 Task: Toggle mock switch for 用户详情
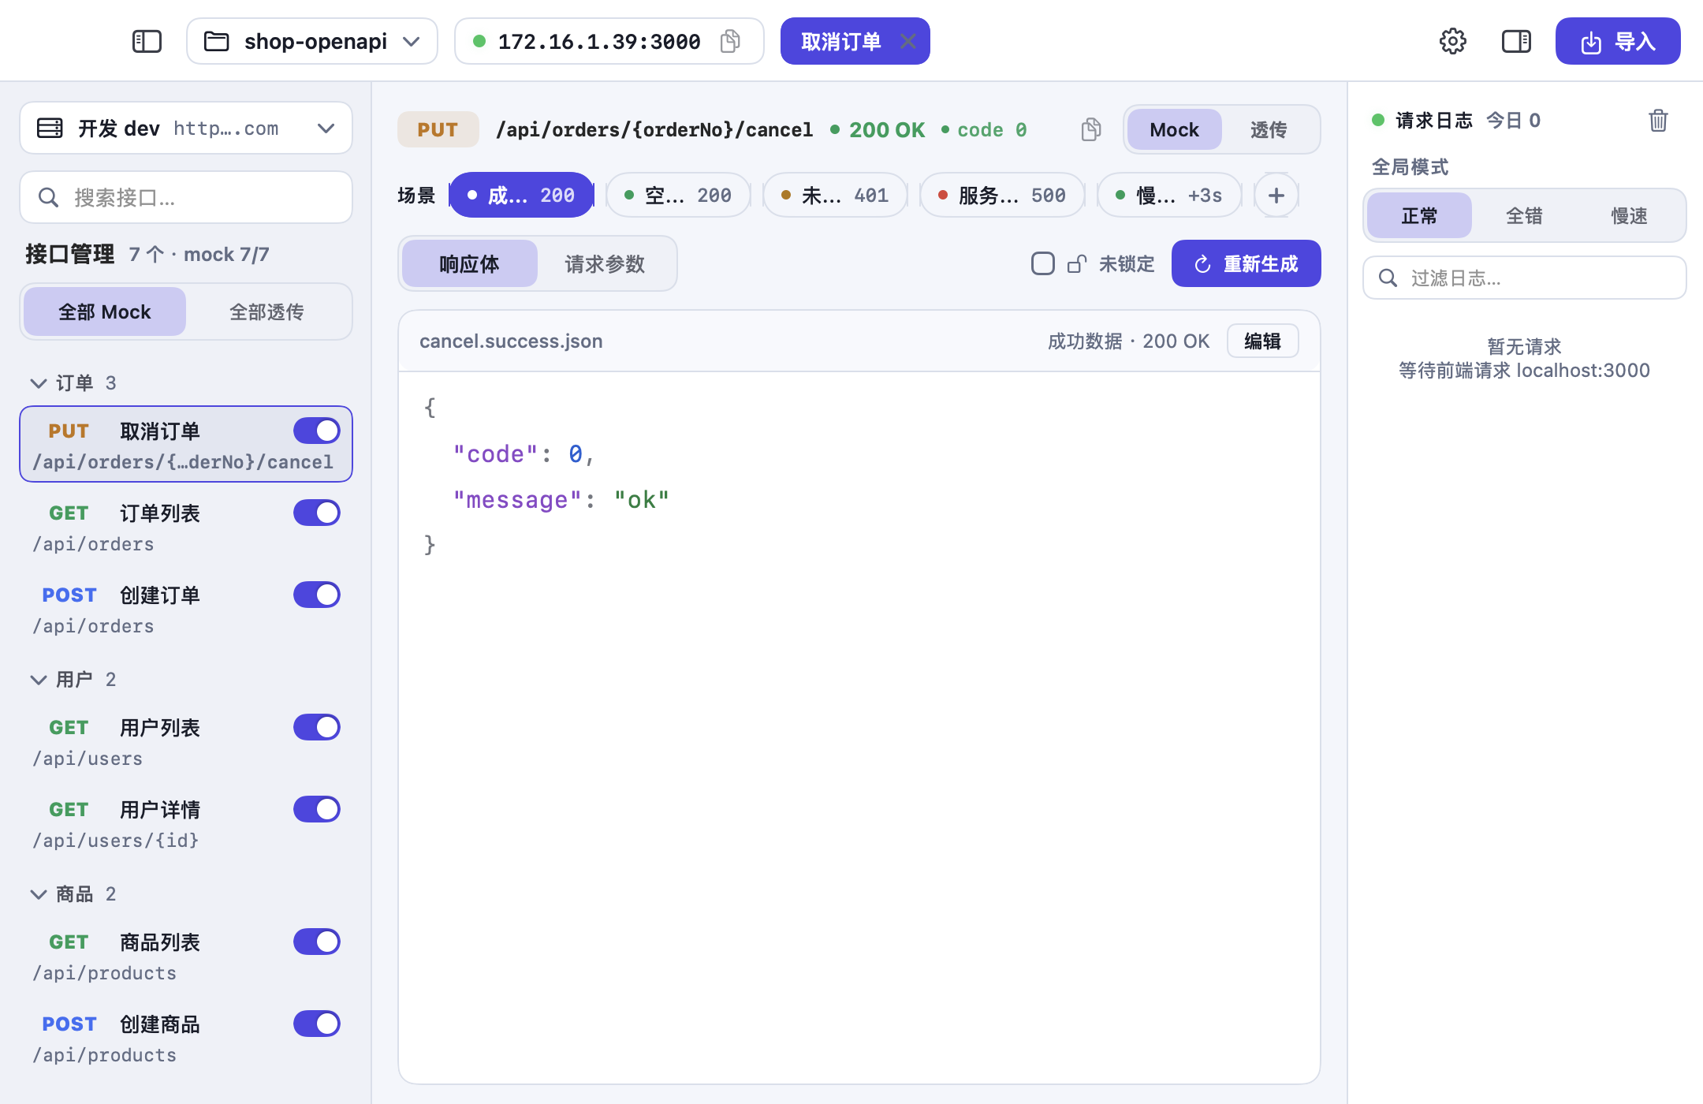click(317, 809)
